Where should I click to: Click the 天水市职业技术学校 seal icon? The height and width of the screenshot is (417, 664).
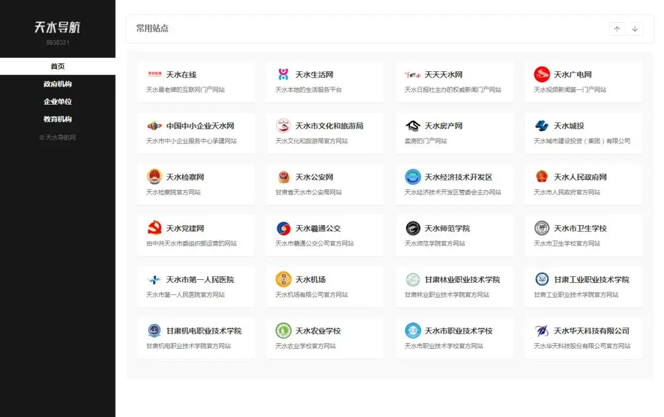point(413,330)
